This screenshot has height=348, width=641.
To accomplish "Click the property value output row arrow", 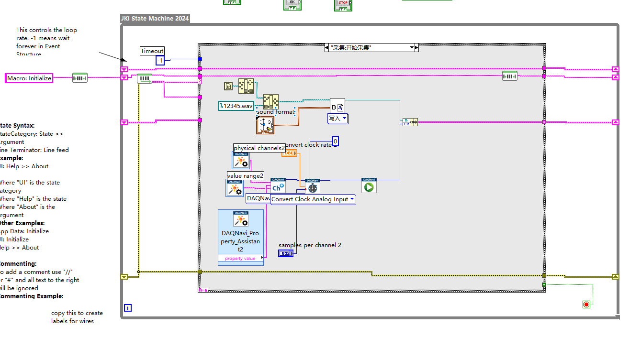I will click(261, 259).
